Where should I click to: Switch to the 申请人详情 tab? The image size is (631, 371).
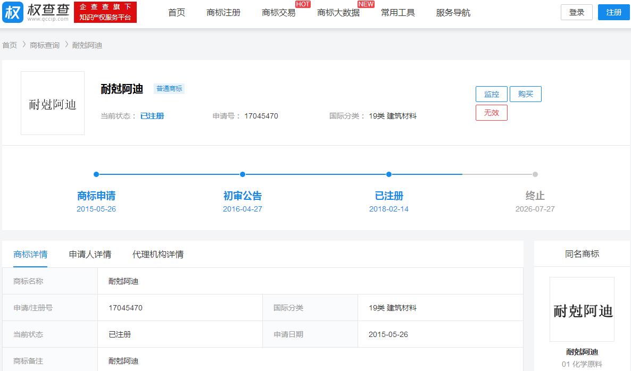coord(88,254)
